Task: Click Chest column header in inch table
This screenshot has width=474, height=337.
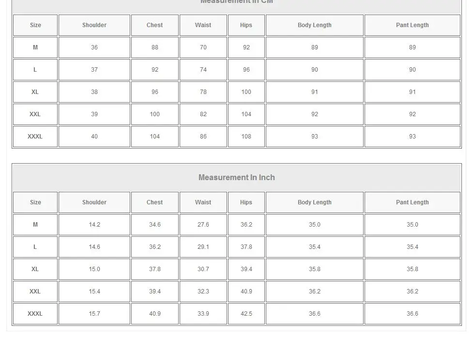Action: tap(155, 202)
